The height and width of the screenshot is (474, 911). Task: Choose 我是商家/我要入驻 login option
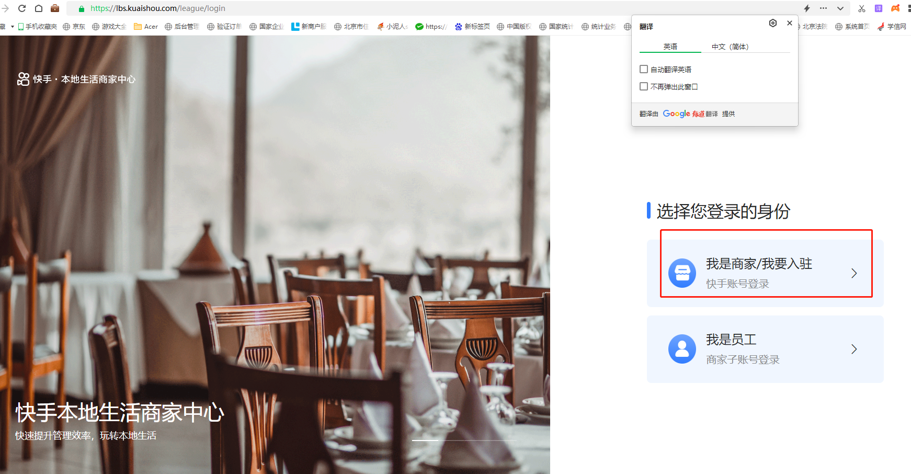tap(765, 273)
